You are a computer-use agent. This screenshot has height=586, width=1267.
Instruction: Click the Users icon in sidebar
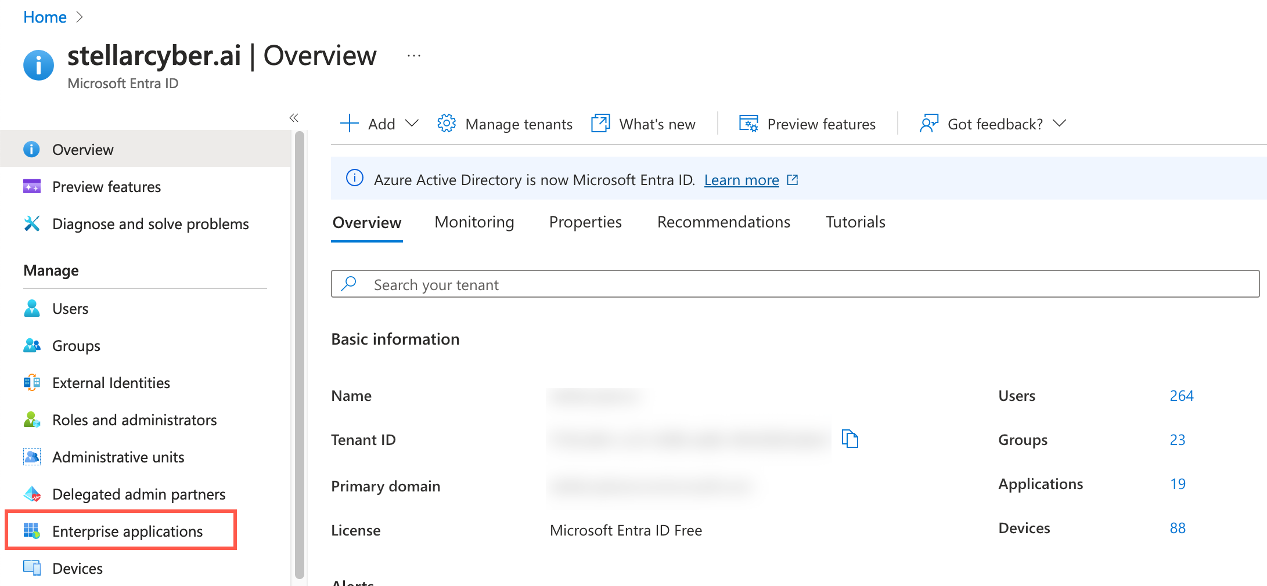[31, 309]
